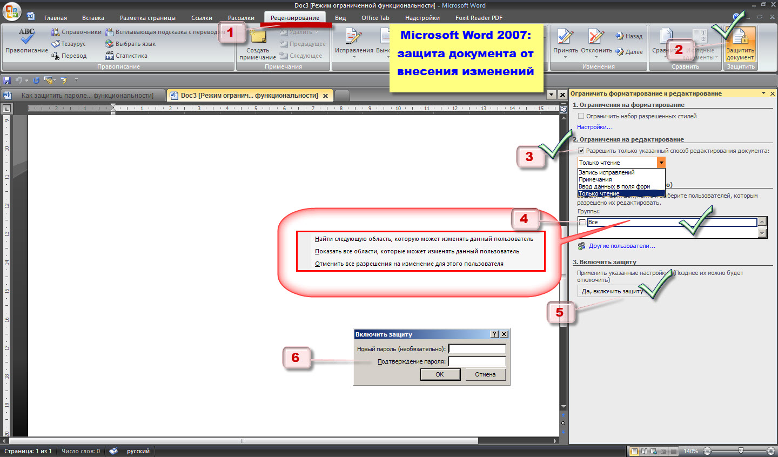Expand Принять dropdown arrow
This screenshot has height=457, width=778.
pos(566,57)
